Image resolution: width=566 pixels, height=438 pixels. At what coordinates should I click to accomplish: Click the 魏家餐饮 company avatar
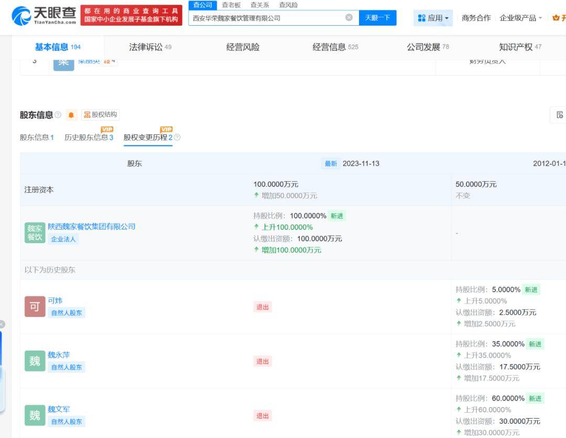tap(35, 233)
